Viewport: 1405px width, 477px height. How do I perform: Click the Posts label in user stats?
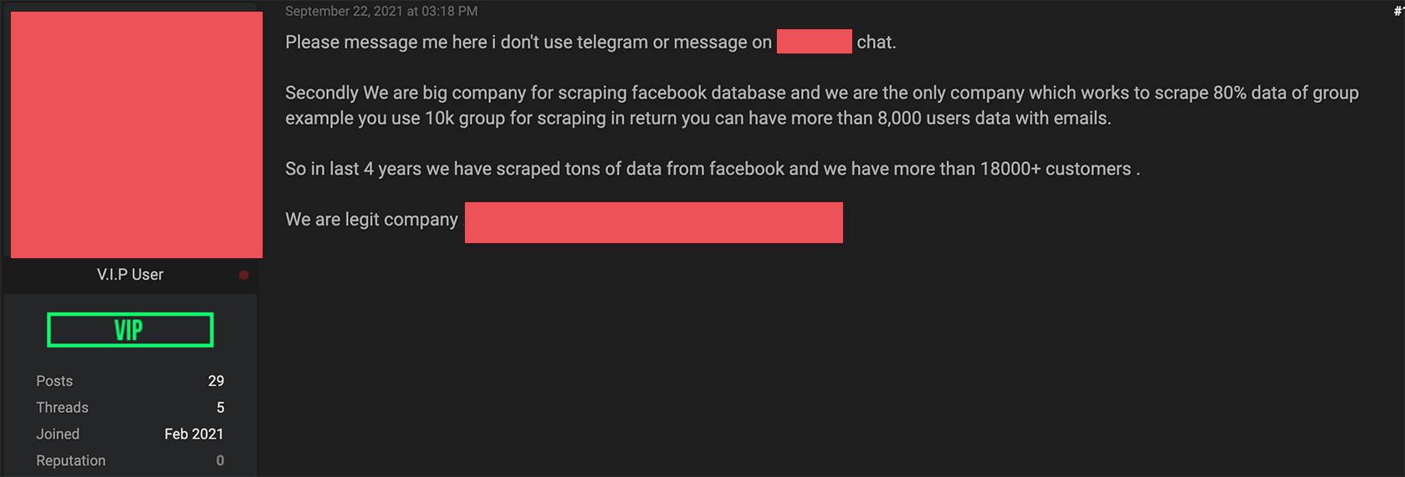pyautogui.click(x=54, y=381)
